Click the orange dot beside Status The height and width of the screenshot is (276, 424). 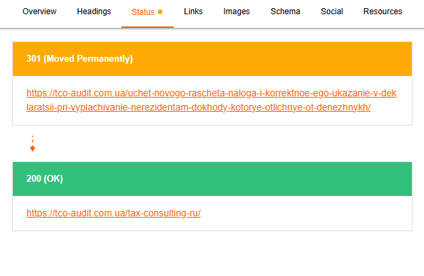pyautogui.click(x=160, y=12)
